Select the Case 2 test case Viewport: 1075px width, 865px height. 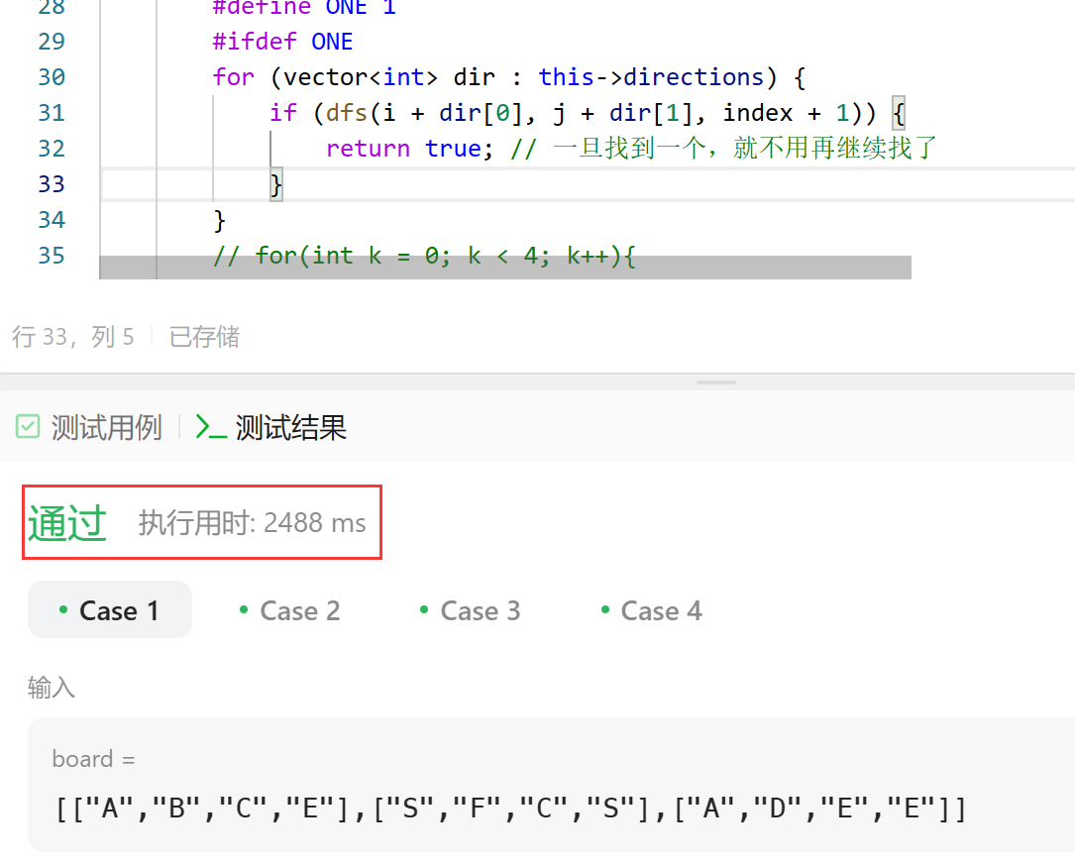(x=289, y=610)
